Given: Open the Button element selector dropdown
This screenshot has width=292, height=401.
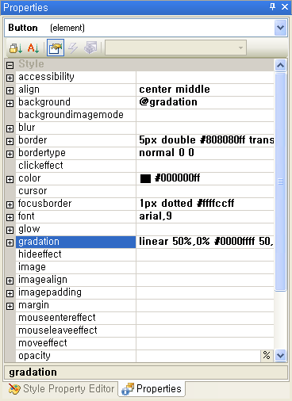Looking at the screenshot, I should point(280,28).
